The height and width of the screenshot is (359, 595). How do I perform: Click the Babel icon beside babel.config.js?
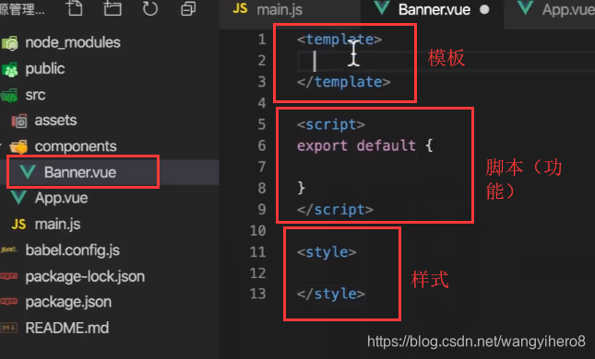[x=8, y=250]
